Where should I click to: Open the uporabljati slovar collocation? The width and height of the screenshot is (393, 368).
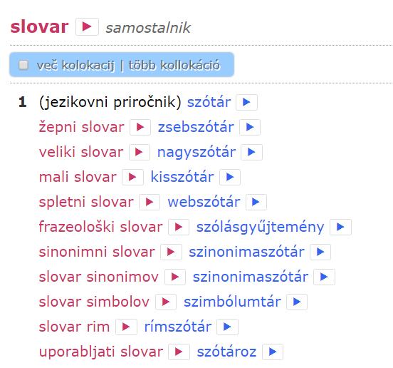click(x=101, y=352)
